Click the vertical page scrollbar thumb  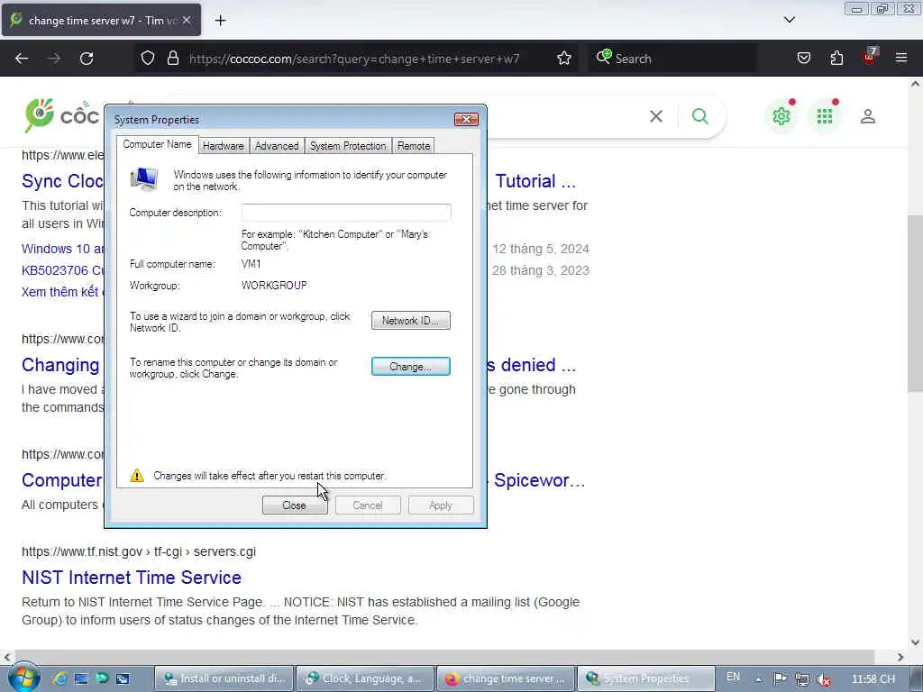(x=915, y=303)
